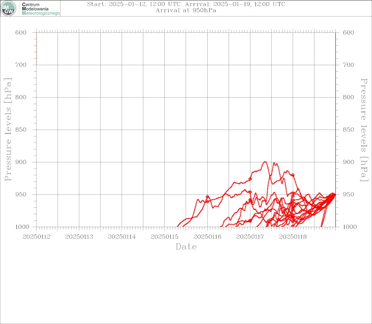Click the left axis label 800
The image size is (372, 324).
21,97
